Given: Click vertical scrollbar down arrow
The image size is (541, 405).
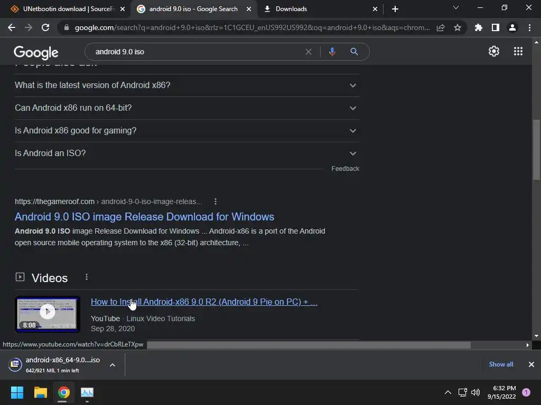Looking at the screenshot, I should 536,336.
